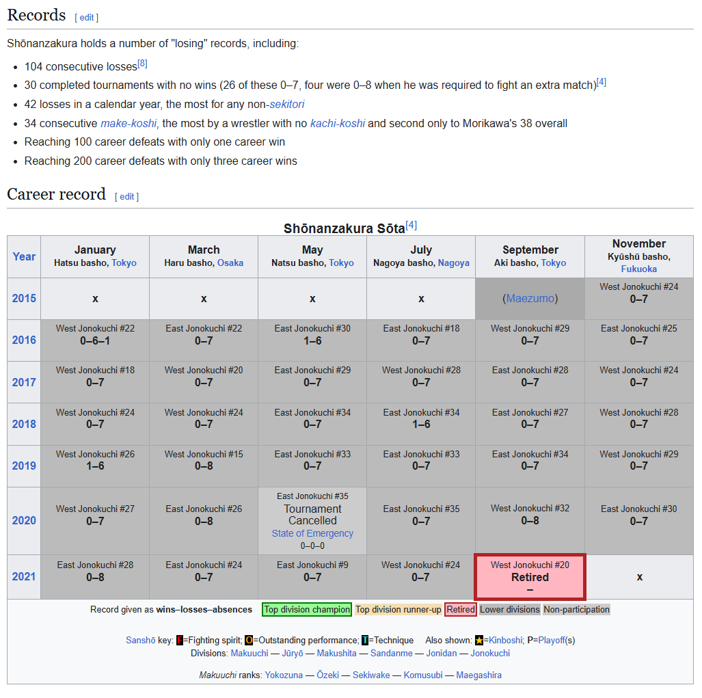Open the Komusubi rank link
This screenshot has height=698, width=702.
pyautogui.click(x=423, y=675)
